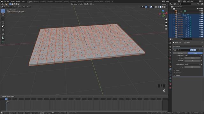Open the File menu
The height and width of the screenshot is (114, 204).
(x=5, y=1)
